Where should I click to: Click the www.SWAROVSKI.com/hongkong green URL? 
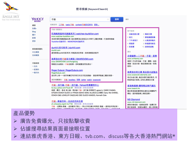tap(64, 62)
